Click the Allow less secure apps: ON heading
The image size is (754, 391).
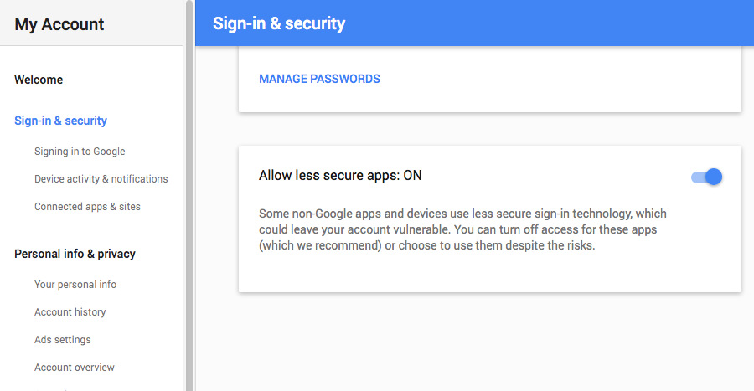[x=340, y=175]
